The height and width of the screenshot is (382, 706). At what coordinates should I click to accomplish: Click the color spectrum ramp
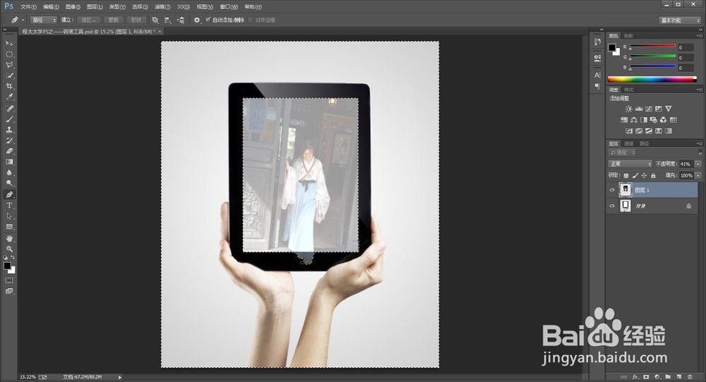(x=652, y=79)
